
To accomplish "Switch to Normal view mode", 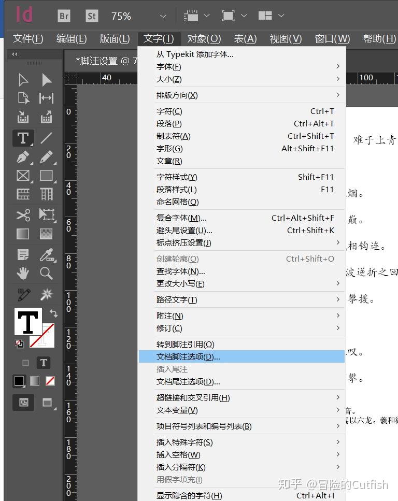I will click(x=23, y=402).
